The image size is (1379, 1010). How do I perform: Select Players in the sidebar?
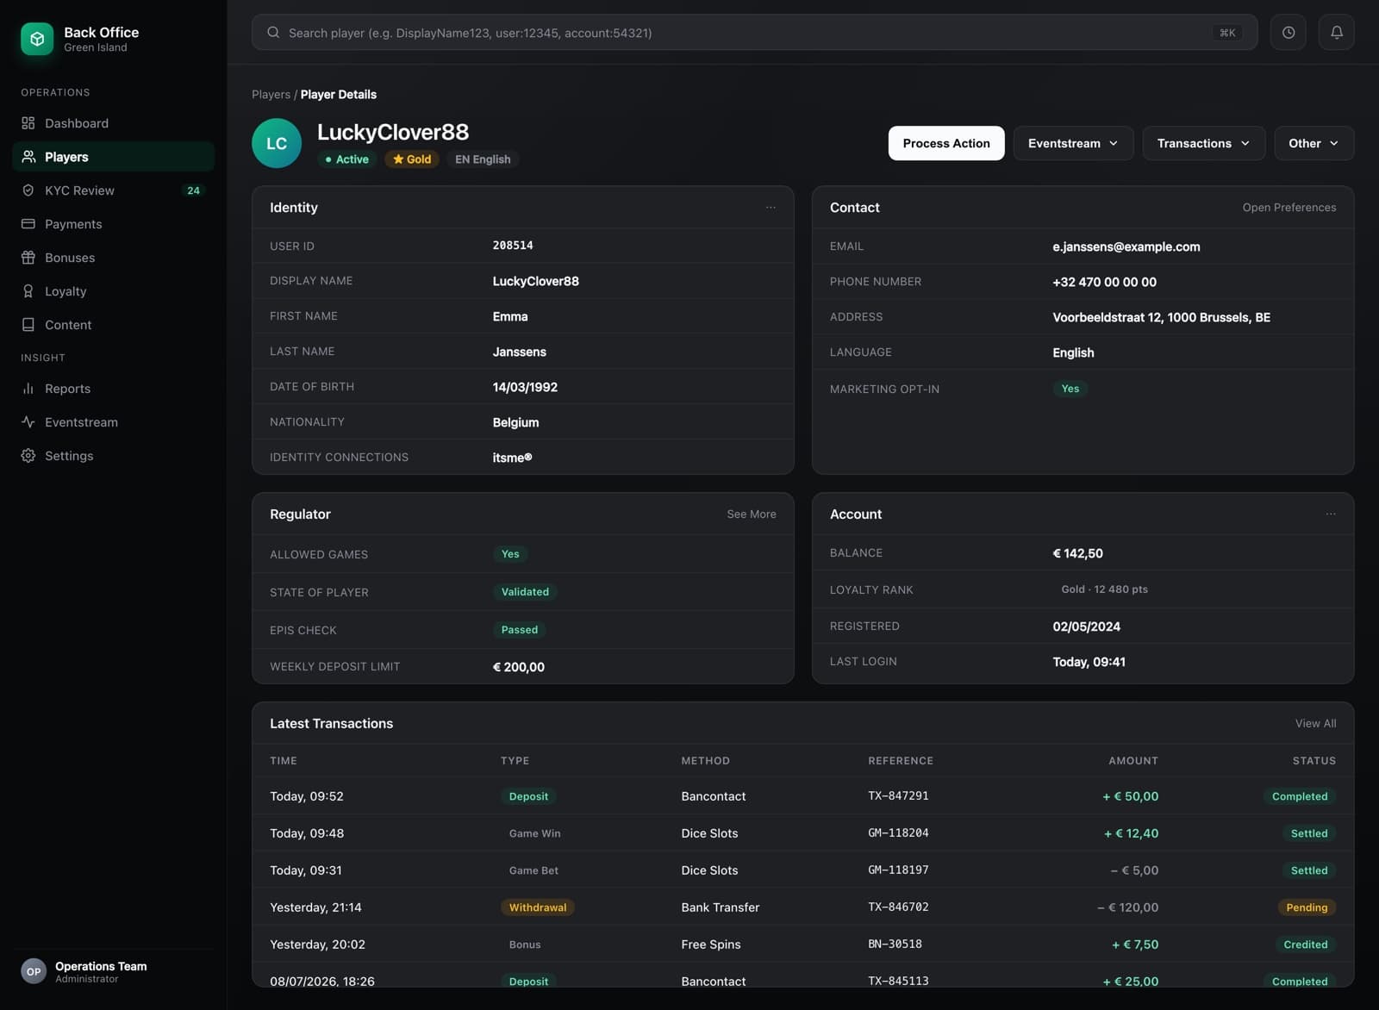click(x=113, y=157)
